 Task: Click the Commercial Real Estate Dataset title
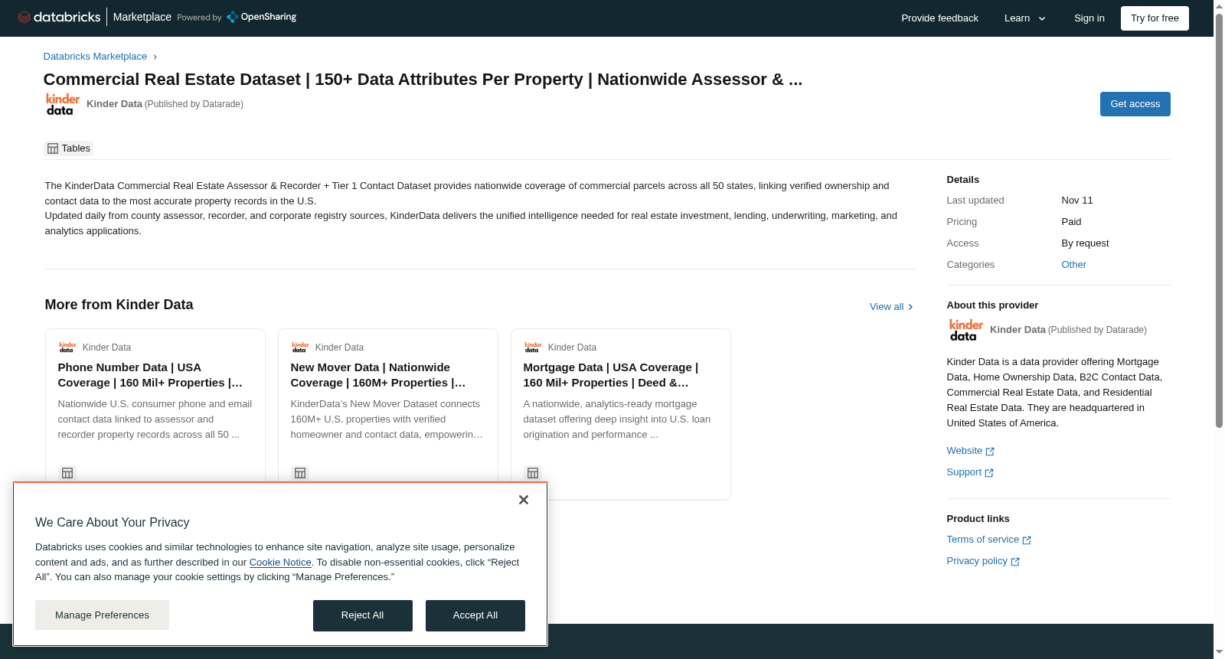click(423, 80)
